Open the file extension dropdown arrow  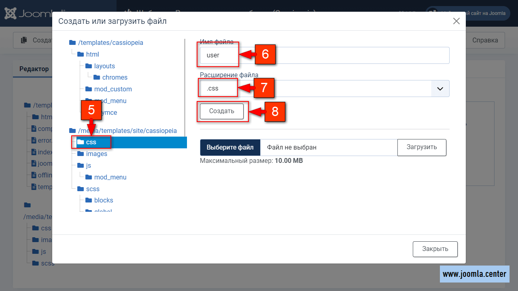coord(440,88)
